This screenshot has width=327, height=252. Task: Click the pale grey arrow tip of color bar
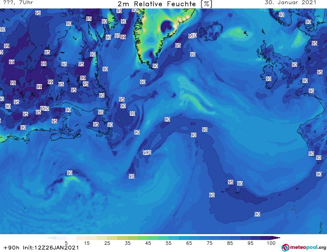[51, 238]
